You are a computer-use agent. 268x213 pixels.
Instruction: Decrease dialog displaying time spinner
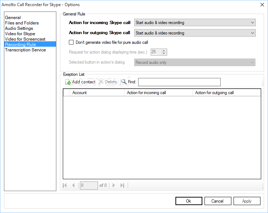click(x=164, y=54)
